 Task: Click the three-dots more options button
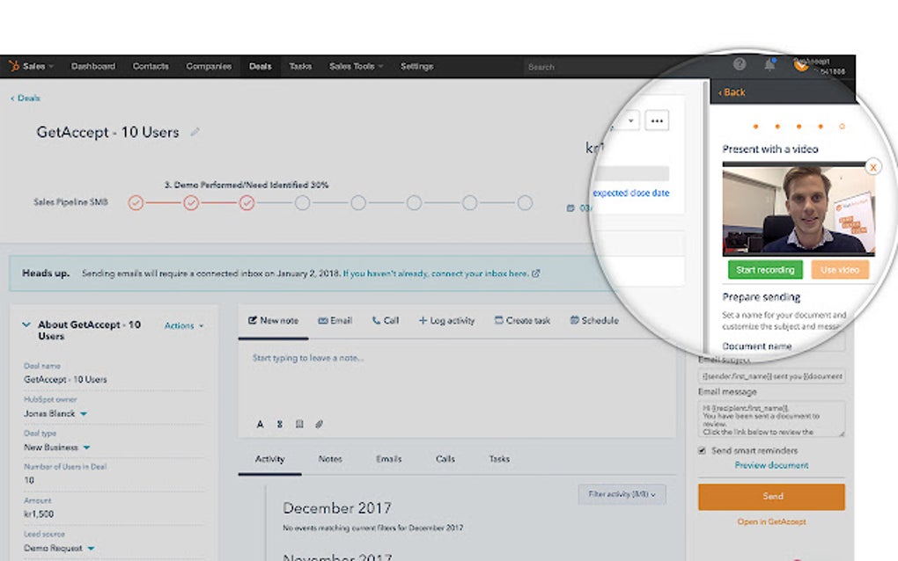[657, 120]
